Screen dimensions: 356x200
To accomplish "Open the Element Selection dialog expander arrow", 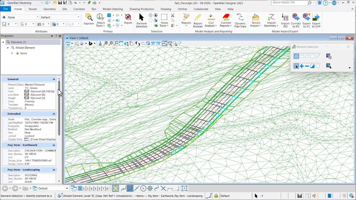I will [x=349, y=68].
